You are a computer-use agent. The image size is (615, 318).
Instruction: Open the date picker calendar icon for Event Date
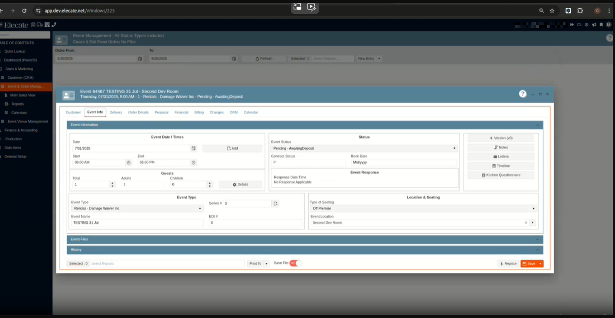pos(194,148)
